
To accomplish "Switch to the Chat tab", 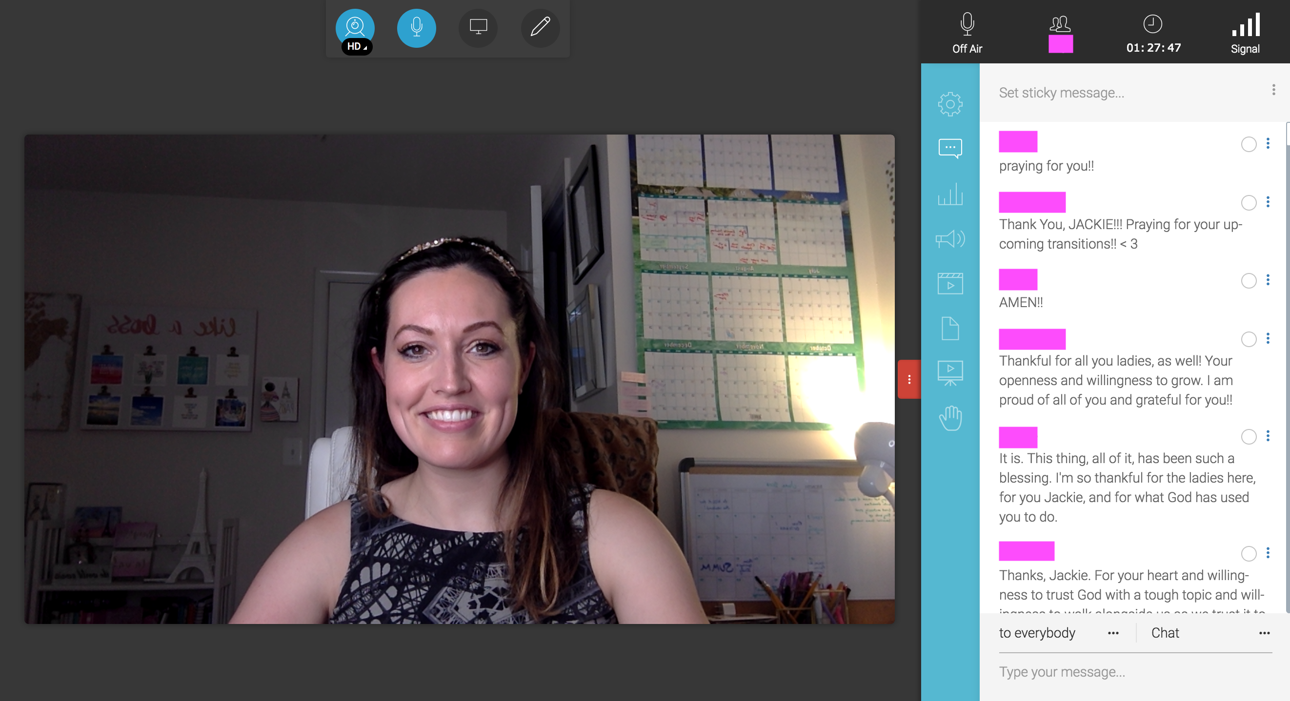I will [x=1165, y=633].
